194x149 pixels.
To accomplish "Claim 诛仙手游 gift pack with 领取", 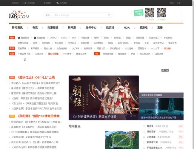I will [181, 132].
